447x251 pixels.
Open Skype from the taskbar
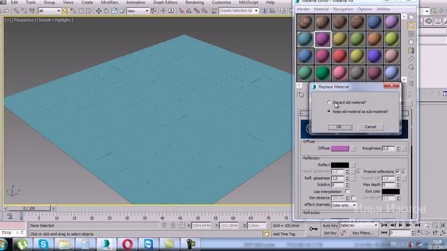tap(43, 244)
